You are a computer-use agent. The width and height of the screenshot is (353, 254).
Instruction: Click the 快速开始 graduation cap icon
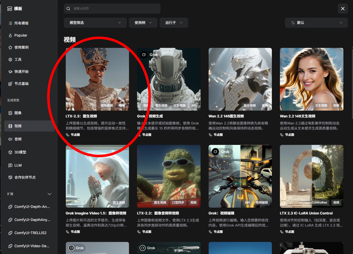click(x=10, y=72)
